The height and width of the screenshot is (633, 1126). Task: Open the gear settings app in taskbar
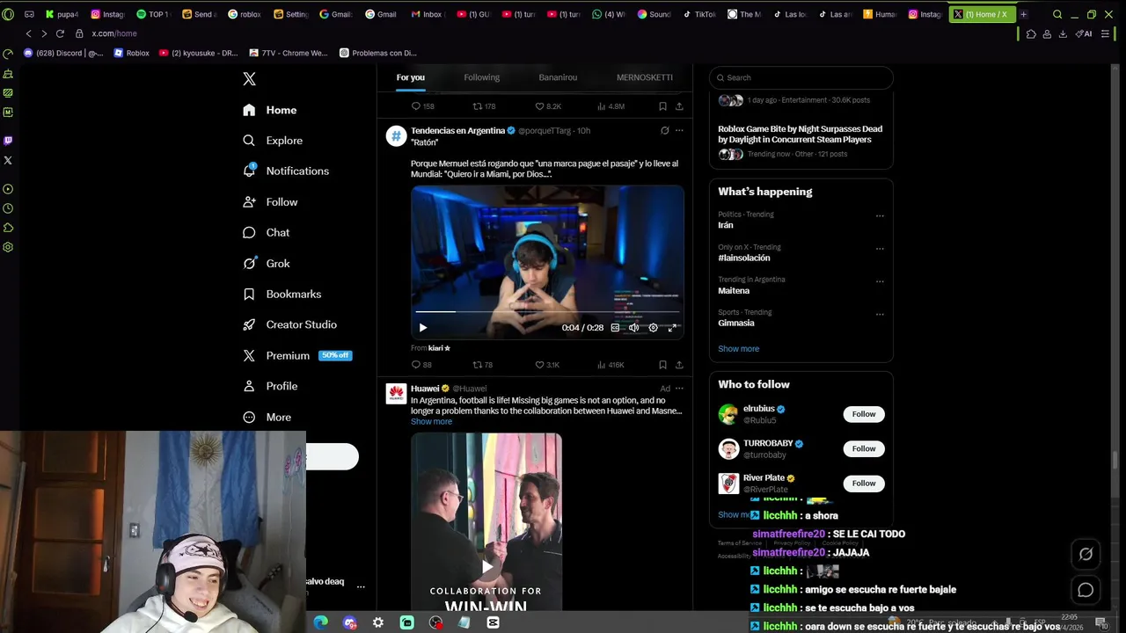tap(378, 622)
